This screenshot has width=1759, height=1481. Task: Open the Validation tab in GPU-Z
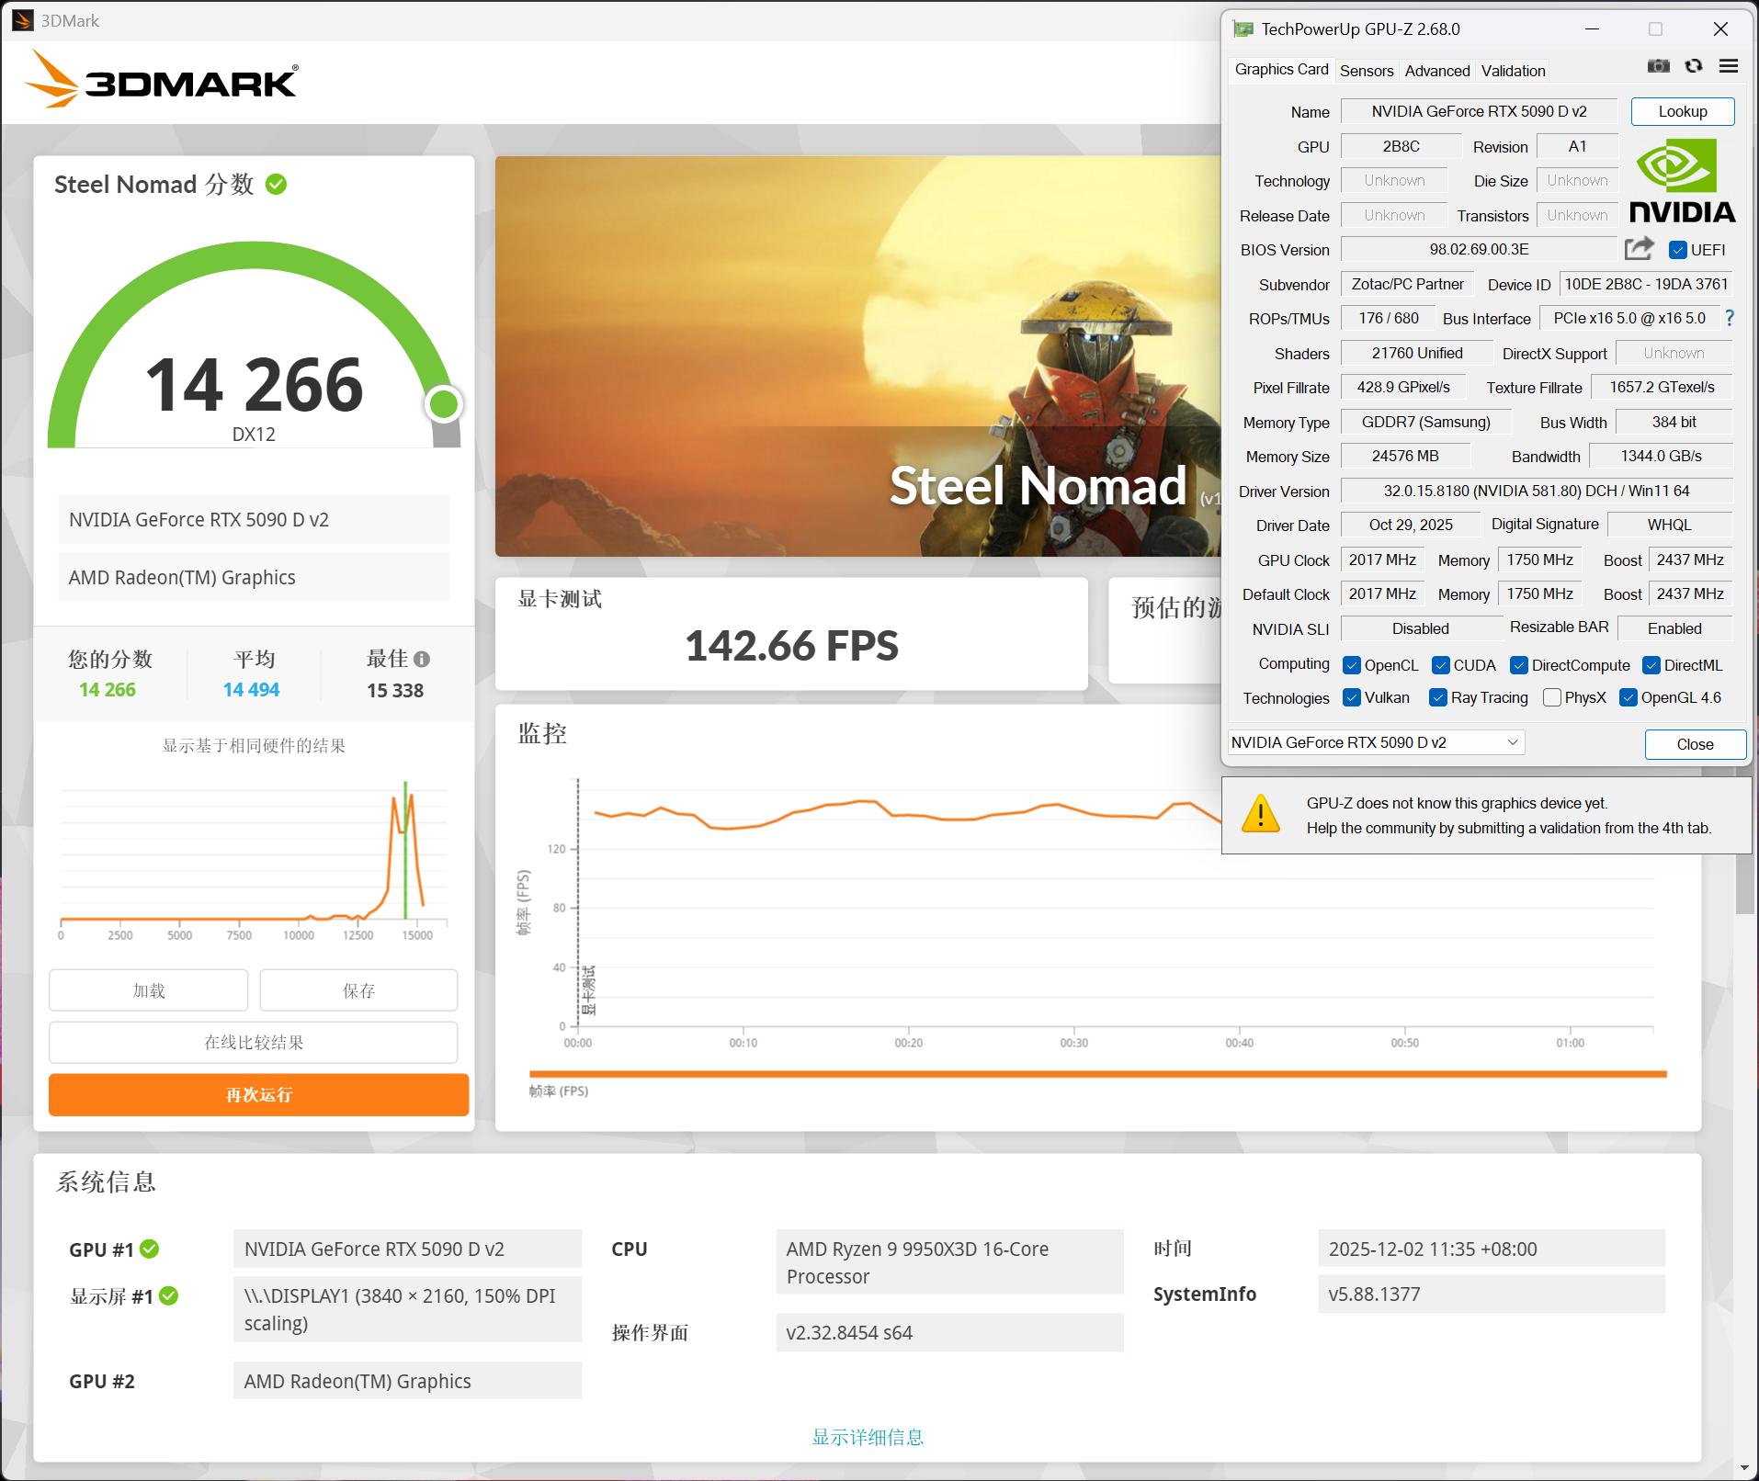pyautogui.click(x=1513, y=71)
